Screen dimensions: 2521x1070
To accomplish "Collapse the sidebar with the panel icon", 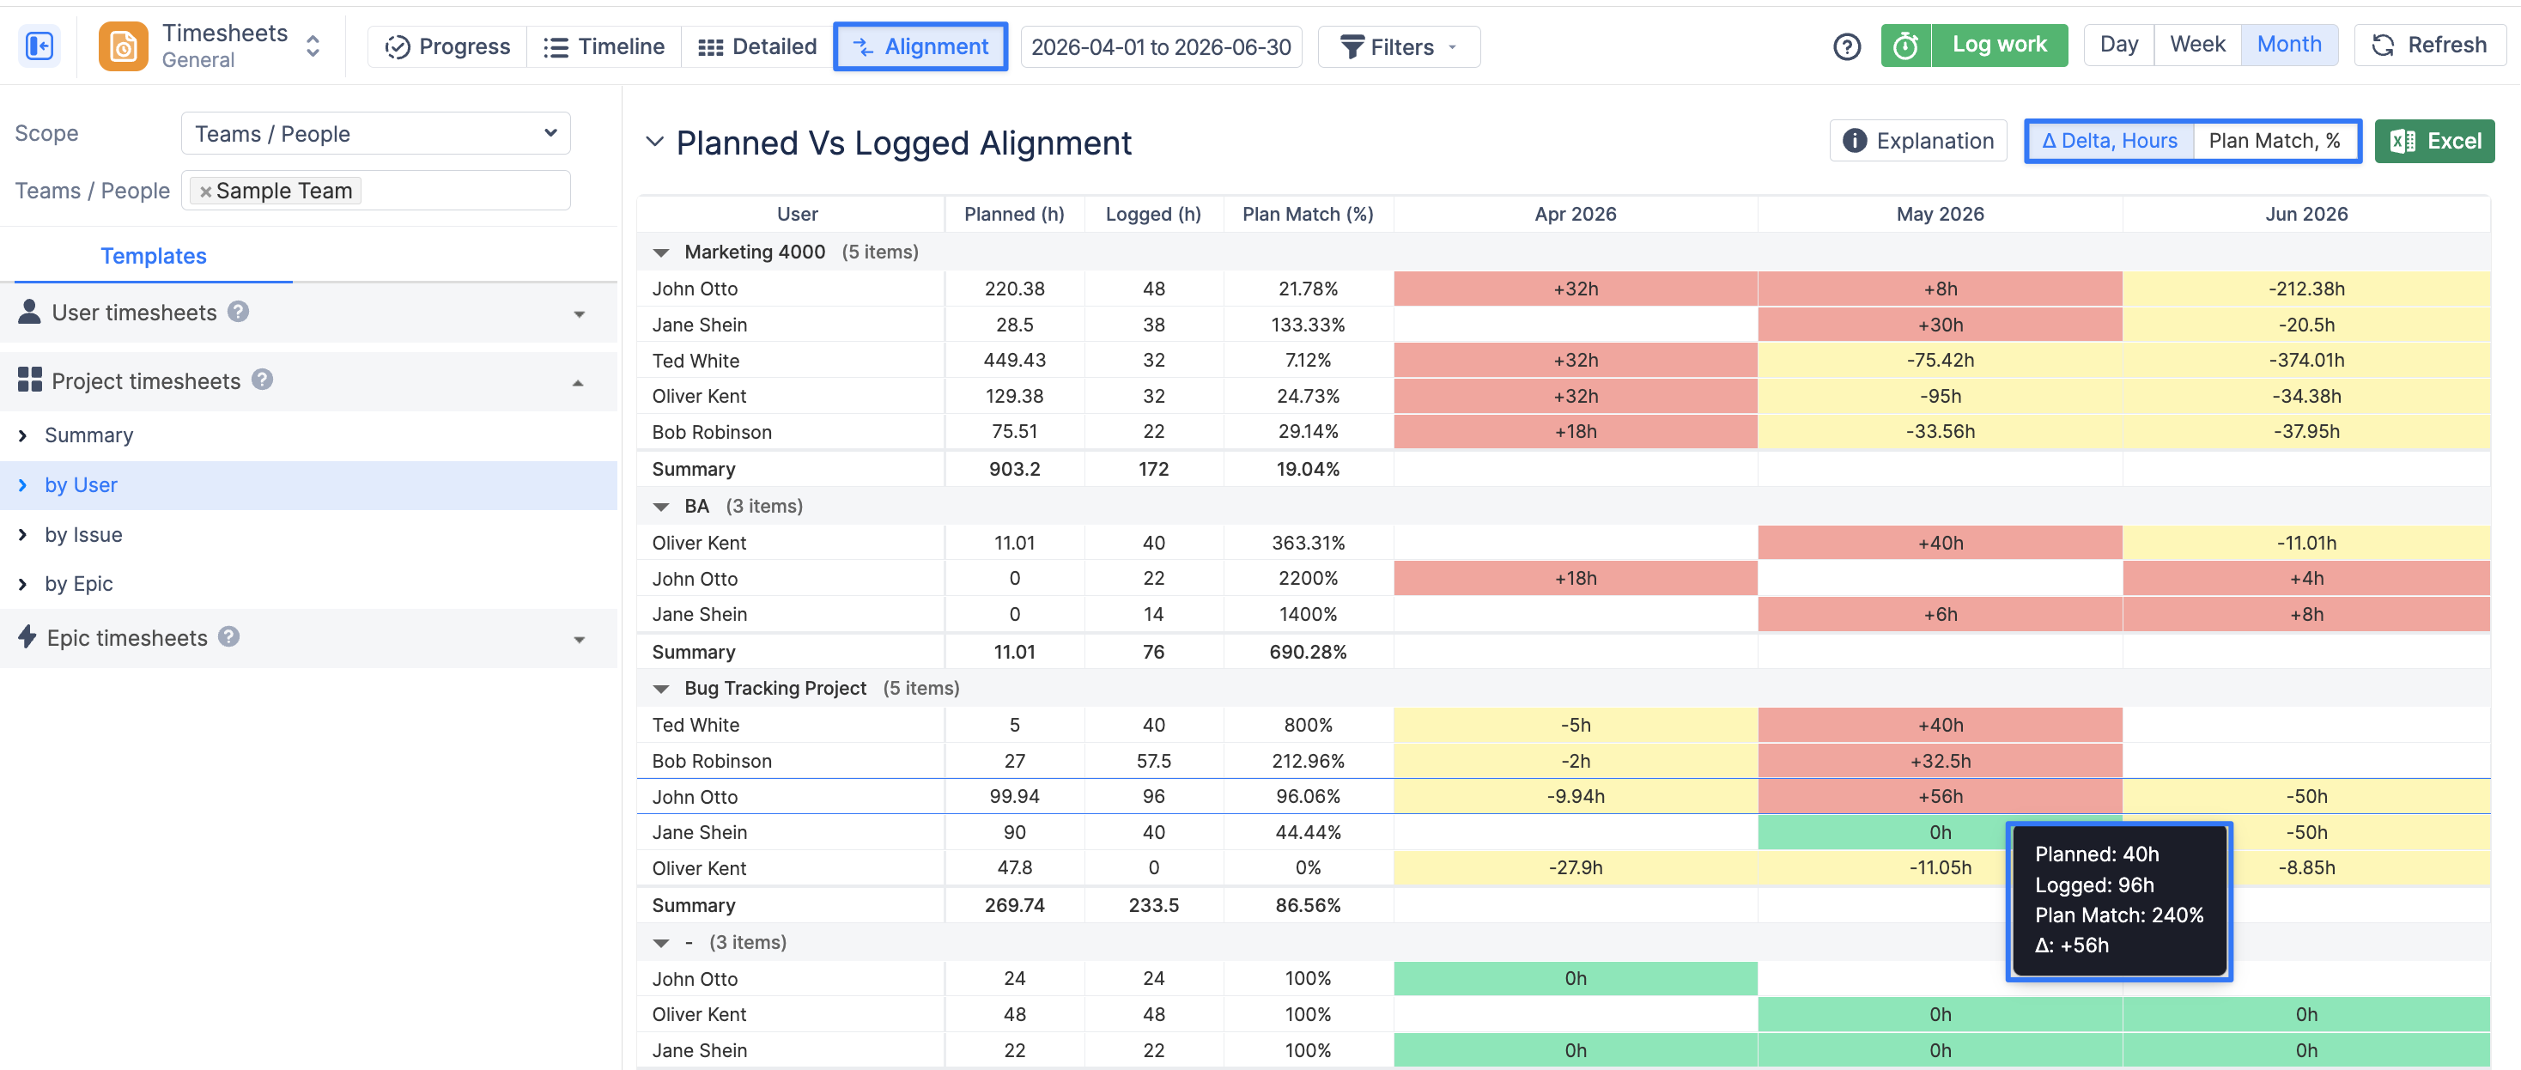I will pyautogui.click(x=40, y=46).
